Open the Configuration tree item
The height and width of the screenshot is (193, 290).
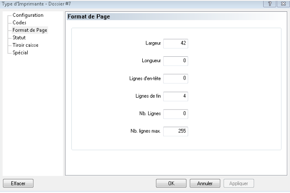tap(28, 15)
